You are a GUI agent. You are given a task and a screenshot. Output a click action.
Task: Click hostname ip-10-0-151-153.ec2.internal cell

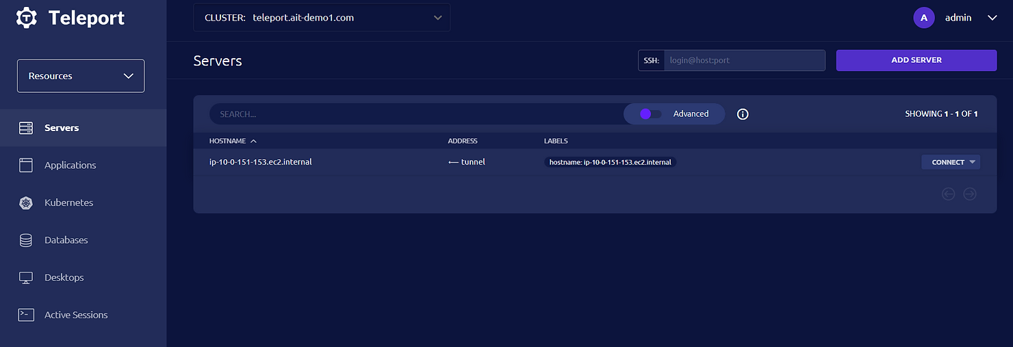pos(261,162)
